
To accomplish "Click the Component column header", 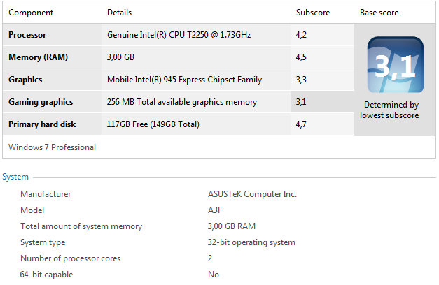I will pyautogui.click(x=30, y=13).
